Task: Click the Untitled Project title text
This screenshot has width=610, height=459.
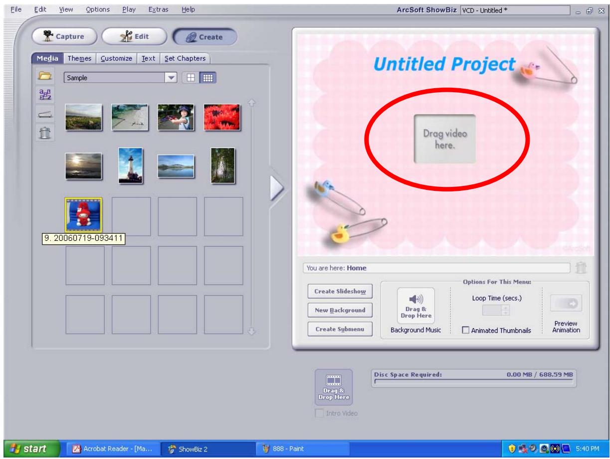Action: [444, 64]
